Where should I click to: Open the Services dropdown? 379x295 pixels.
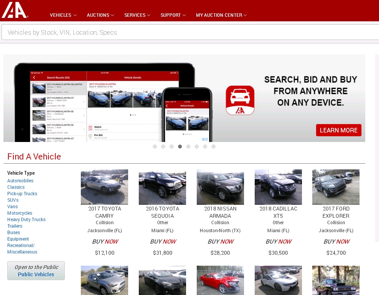[137, 15]
